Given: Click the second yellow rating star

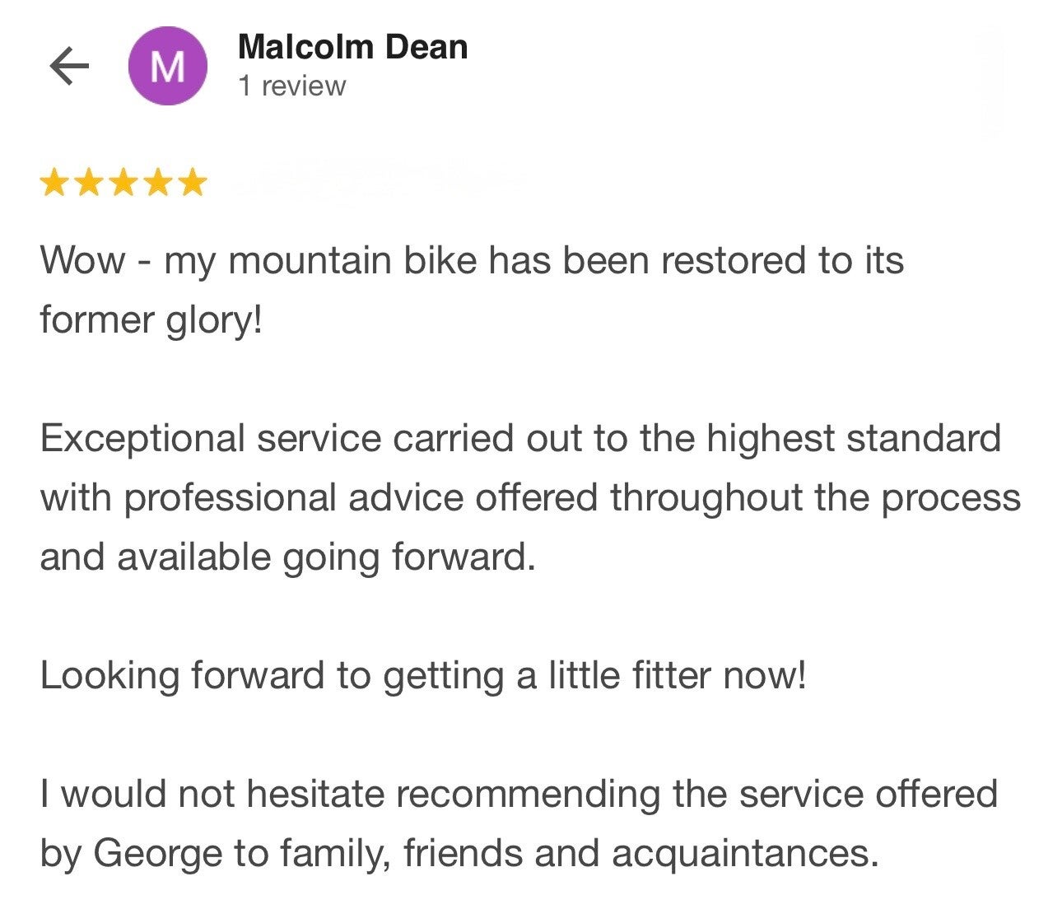Looking at the screenshot, I should click(89, 183).
